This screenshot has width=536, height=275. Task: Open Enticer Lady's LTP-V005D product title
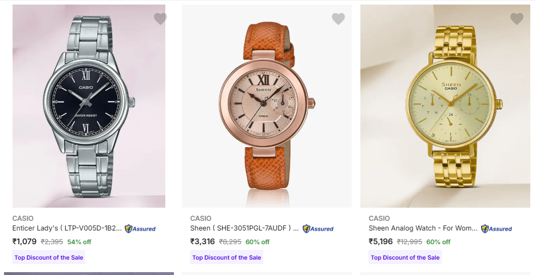click(x=66, y=228)
